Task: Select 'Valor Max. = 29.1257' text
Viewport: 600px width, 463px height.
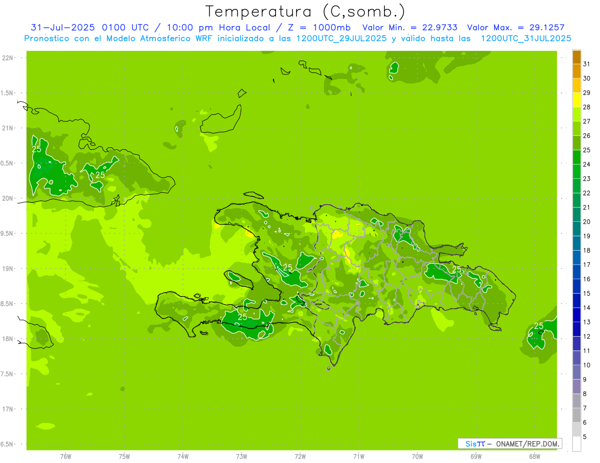Action: pyautogui.click(x=515, y=27)
